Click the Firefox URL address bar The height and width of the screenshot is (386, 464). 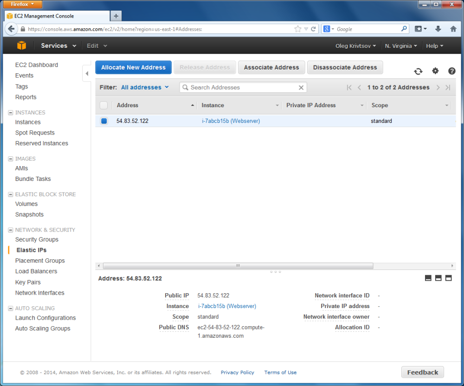(x=160, y=29)
